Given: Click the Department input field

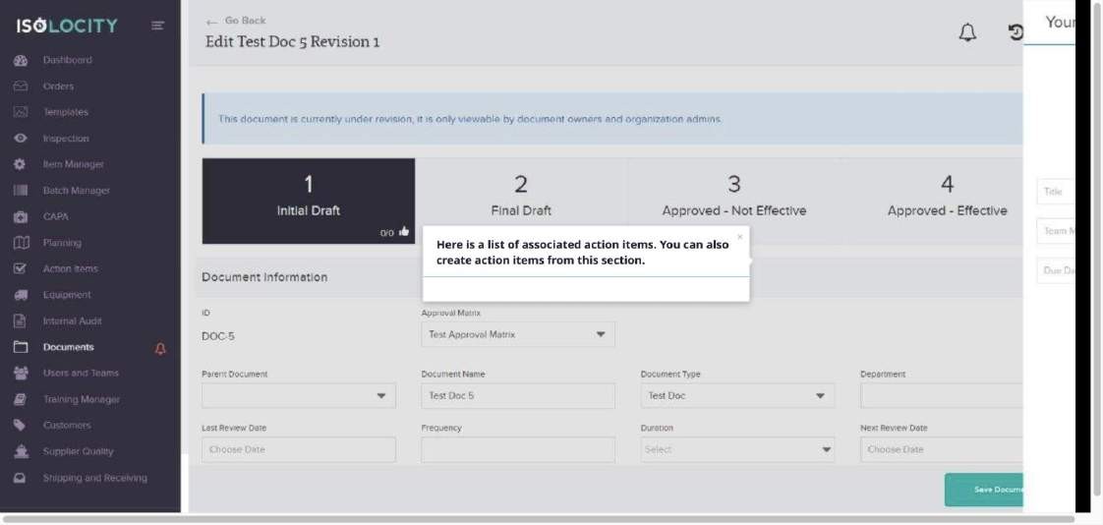Looking at the screenshot, I should [941, 395].
